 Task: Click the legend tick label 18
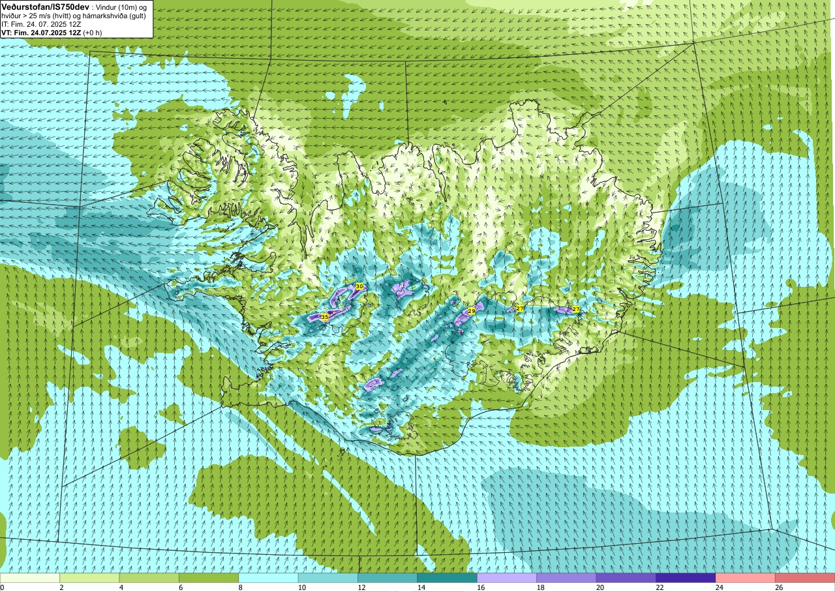coord(539,587)
